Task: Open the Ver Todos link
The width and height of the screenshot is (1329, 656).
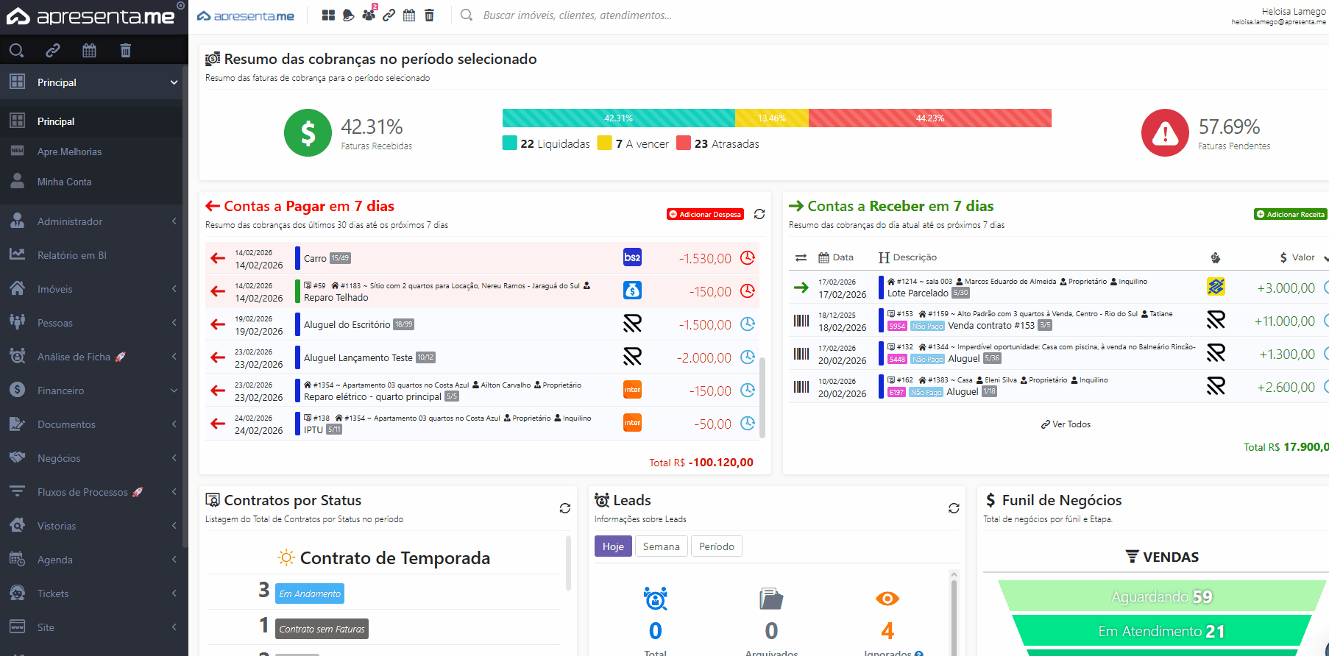Action: (1066, 424)
